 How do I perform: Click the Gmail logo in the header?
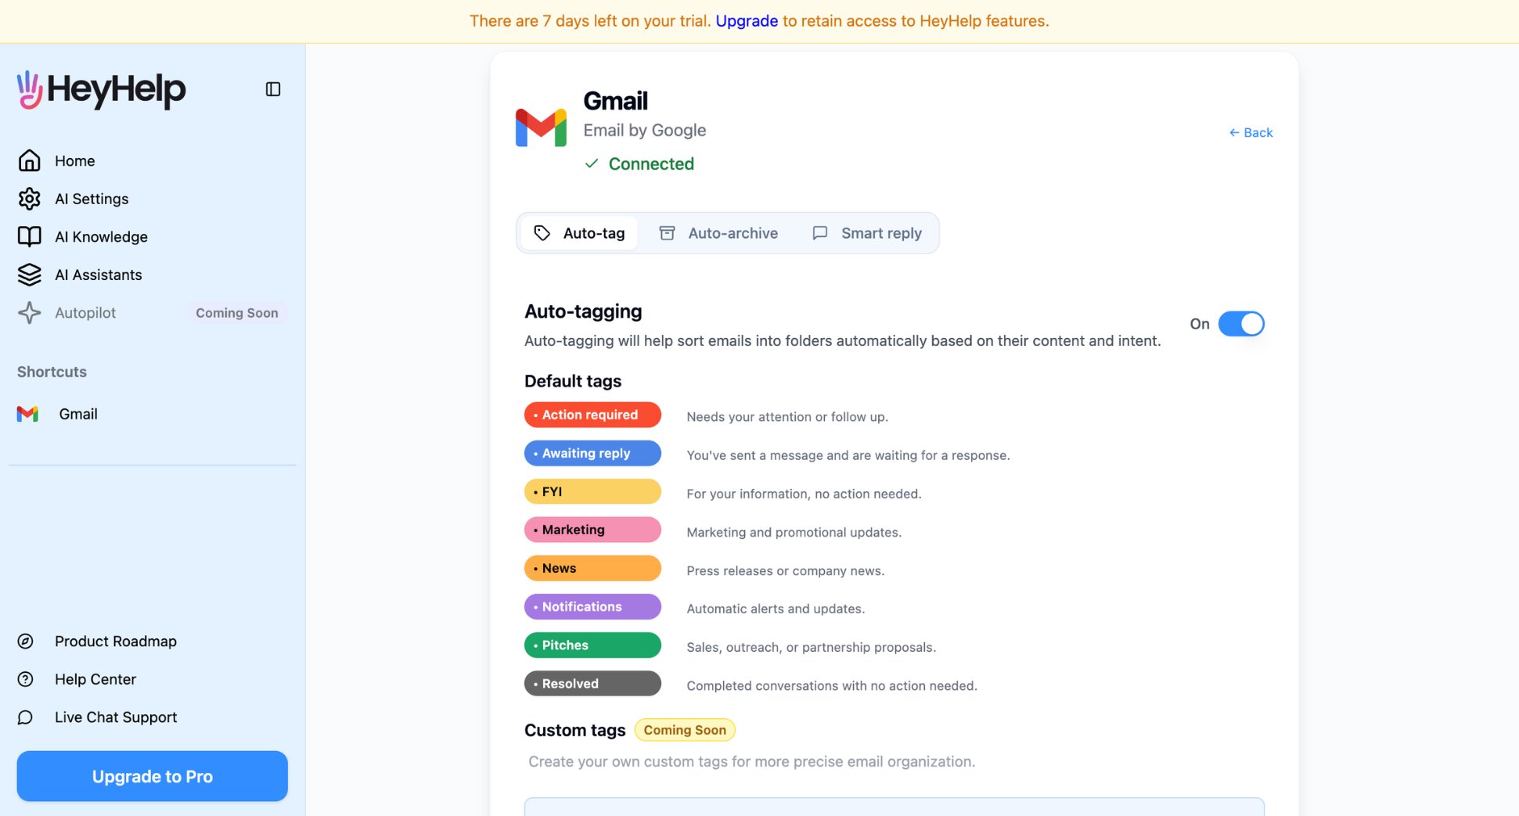pyautogui.click(x=541, y=126)
